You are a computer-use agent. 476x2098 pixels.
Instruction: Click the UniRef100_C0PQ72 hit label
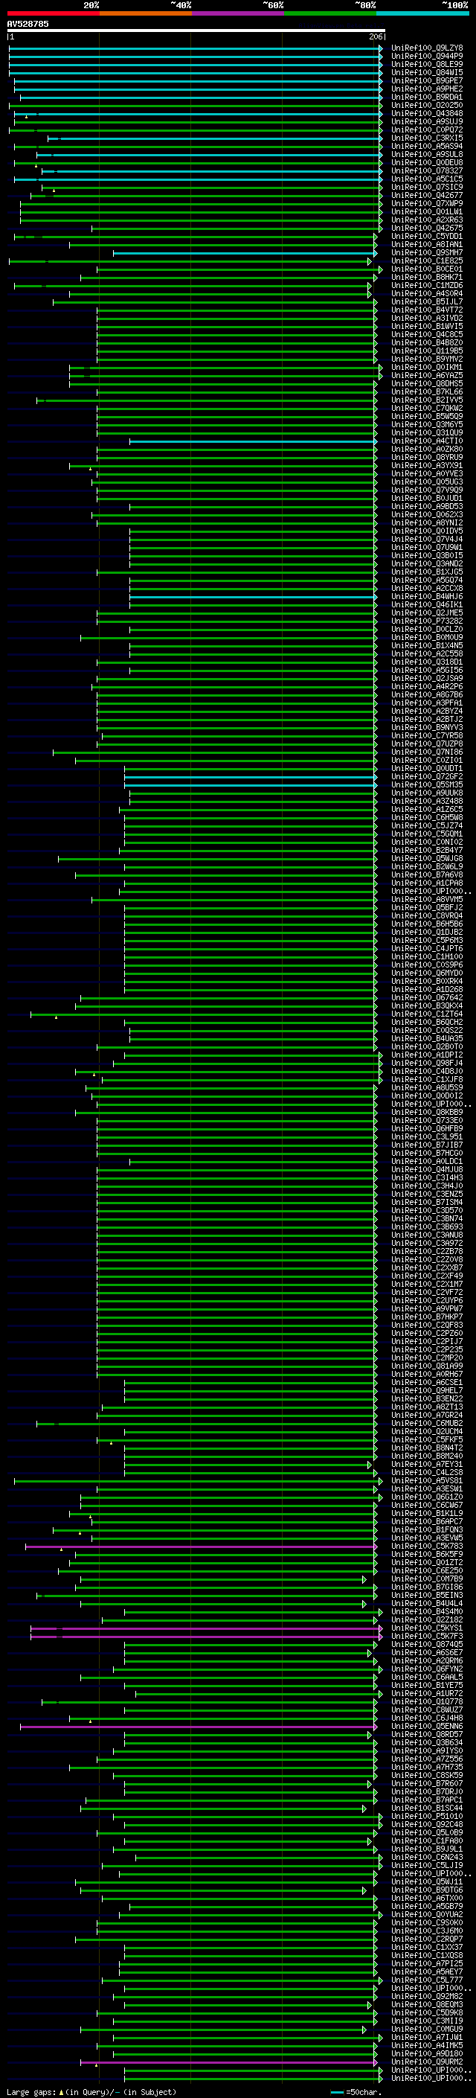(427, 129)
